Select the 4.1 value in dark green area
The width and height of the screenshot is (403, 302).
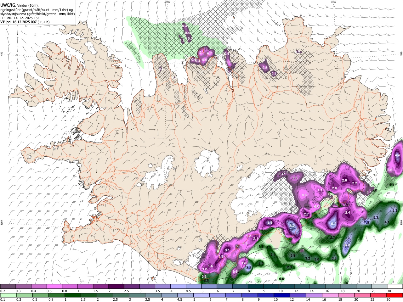click(387, 222)
